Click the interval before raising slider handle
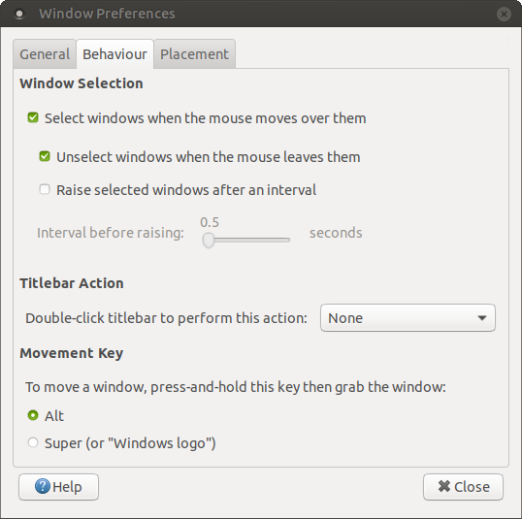The width and height of the screenshot is (522, 519). pos(209,240)
